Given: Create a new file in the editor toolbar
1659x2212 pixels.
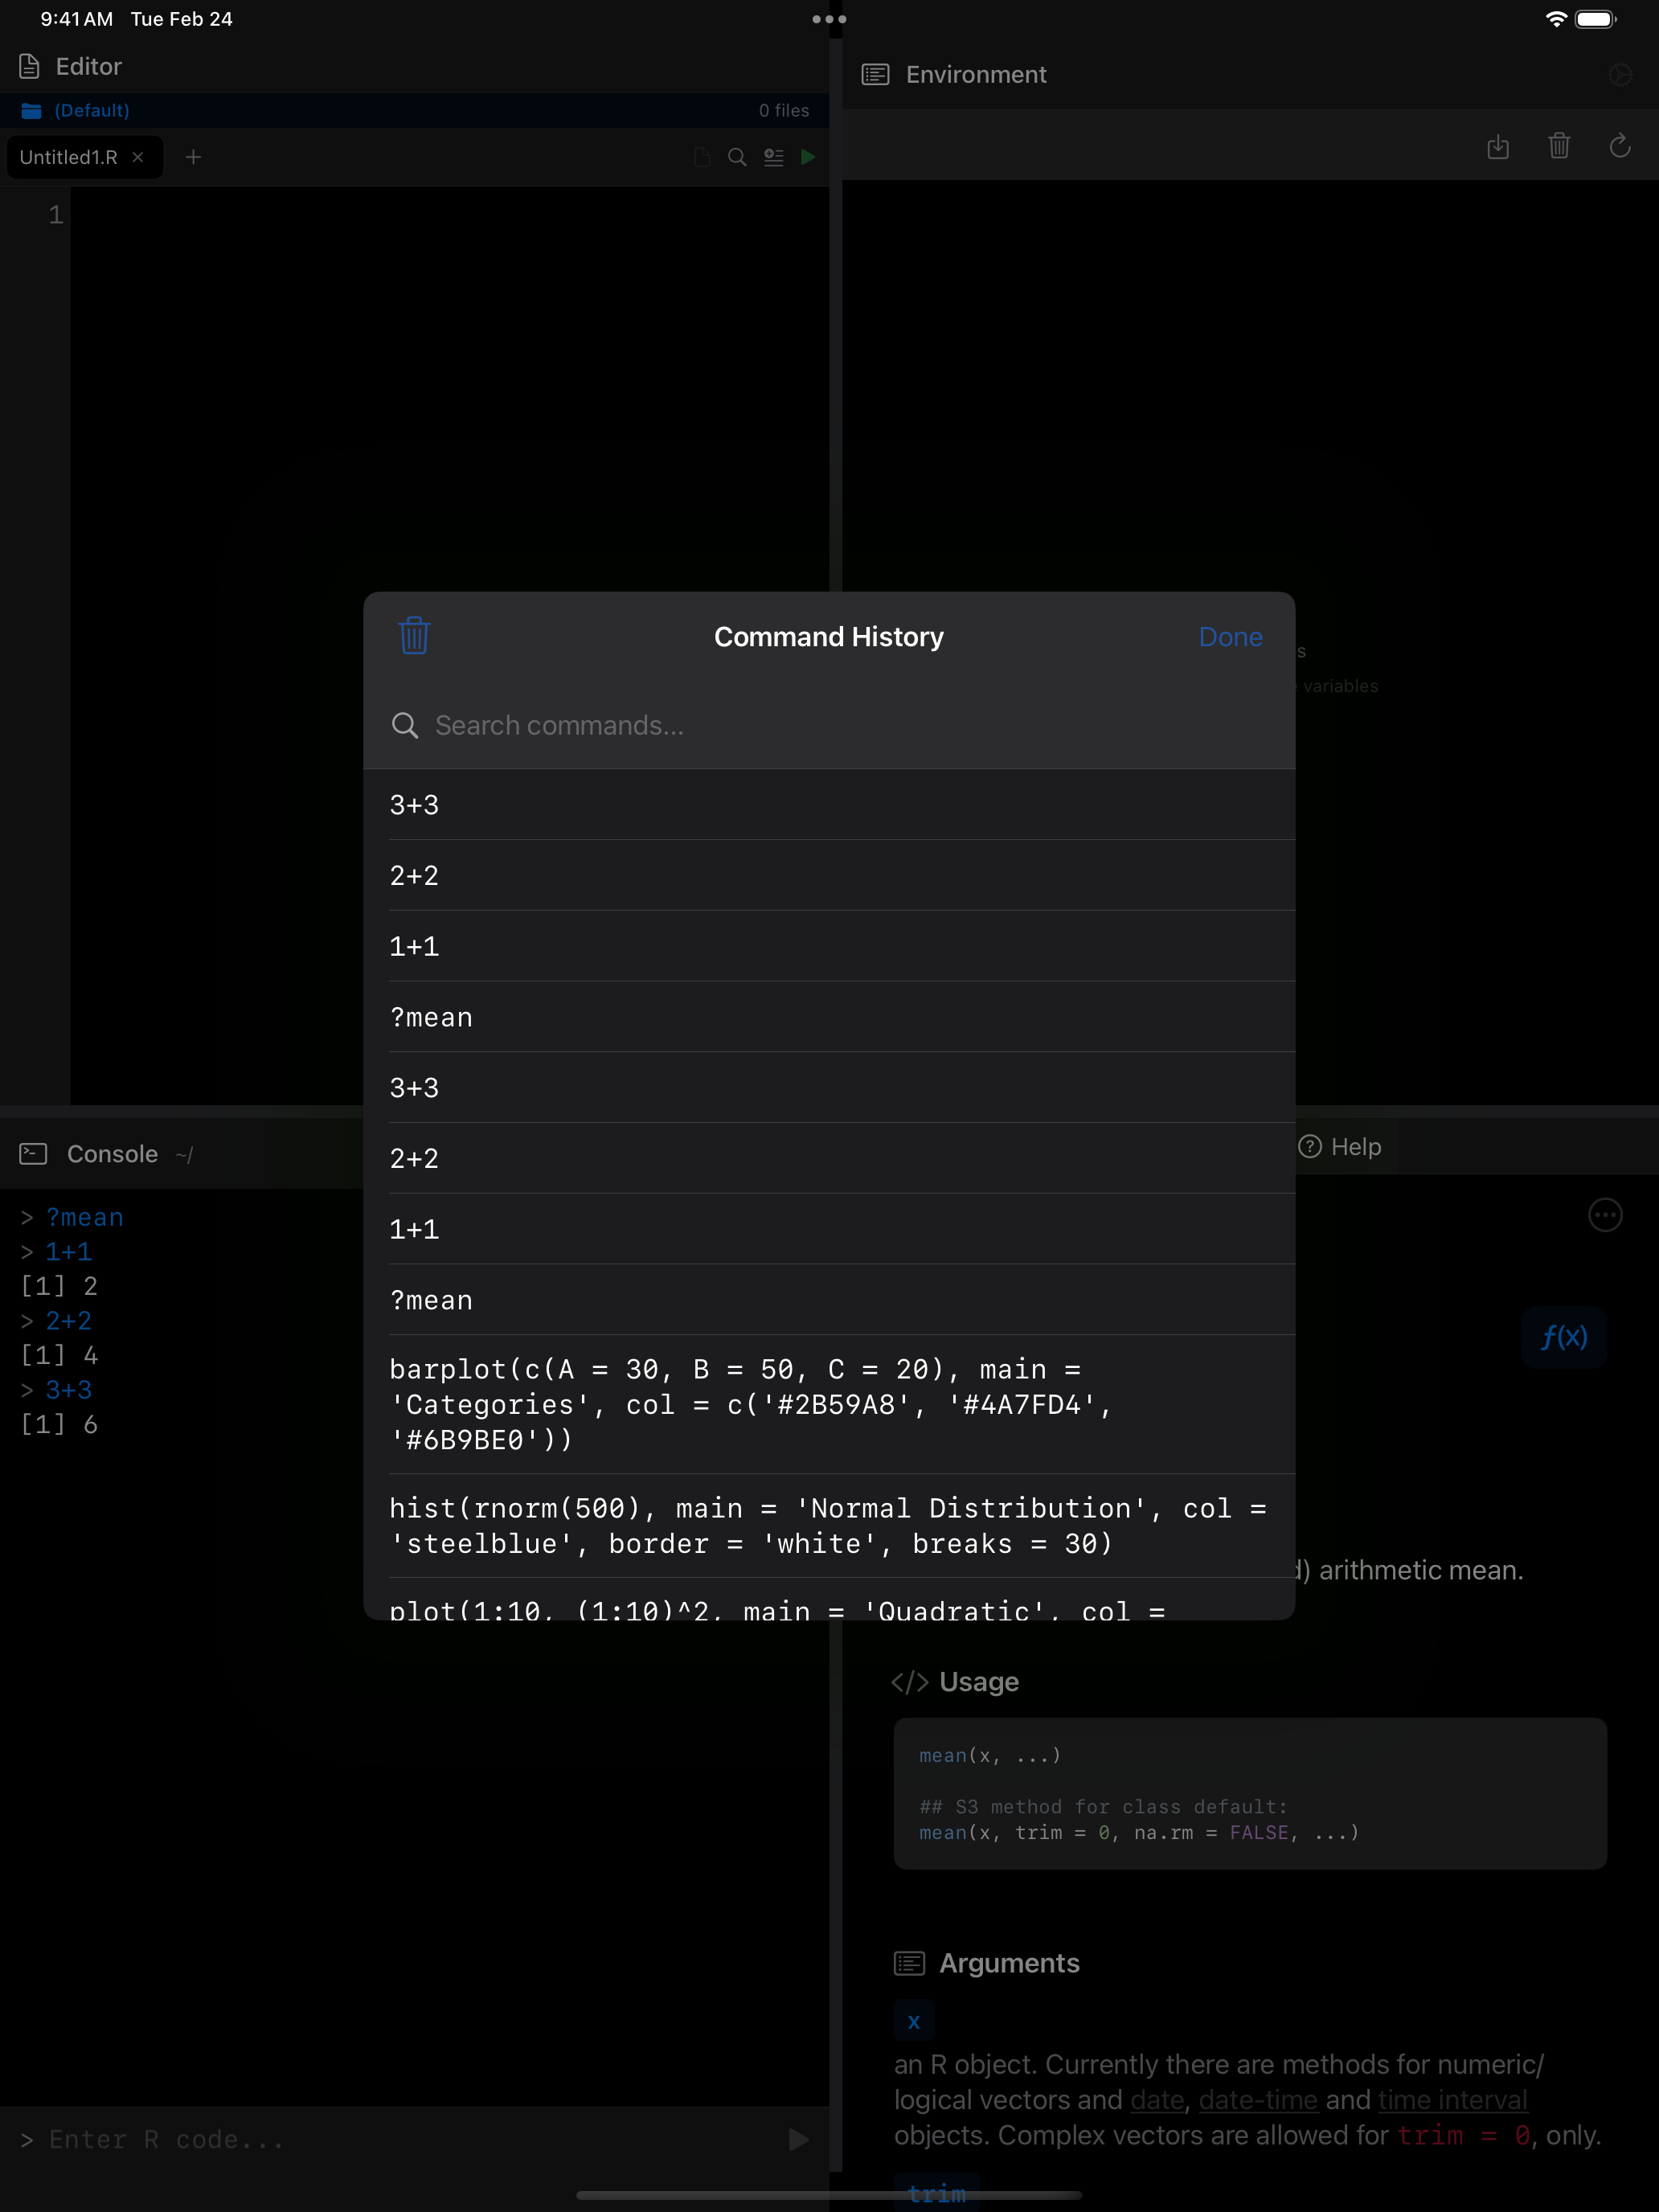Looking at the screenshot, I should pos(700,157).
